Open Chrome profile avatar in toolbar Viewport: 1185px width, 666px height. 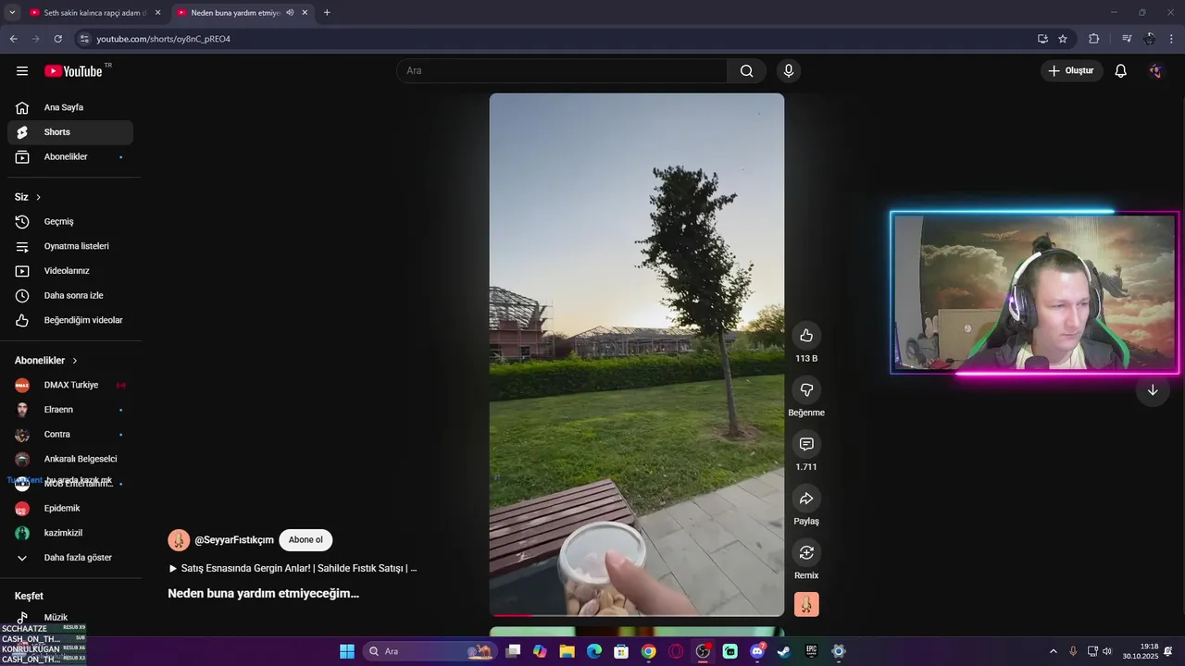click(x=1149, y=39)
